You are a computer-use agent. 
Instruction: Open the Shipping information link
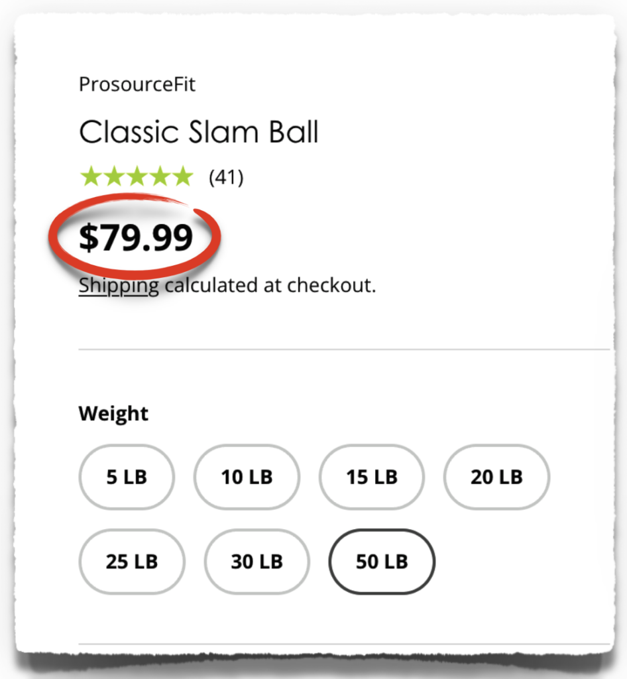[118, 285]
